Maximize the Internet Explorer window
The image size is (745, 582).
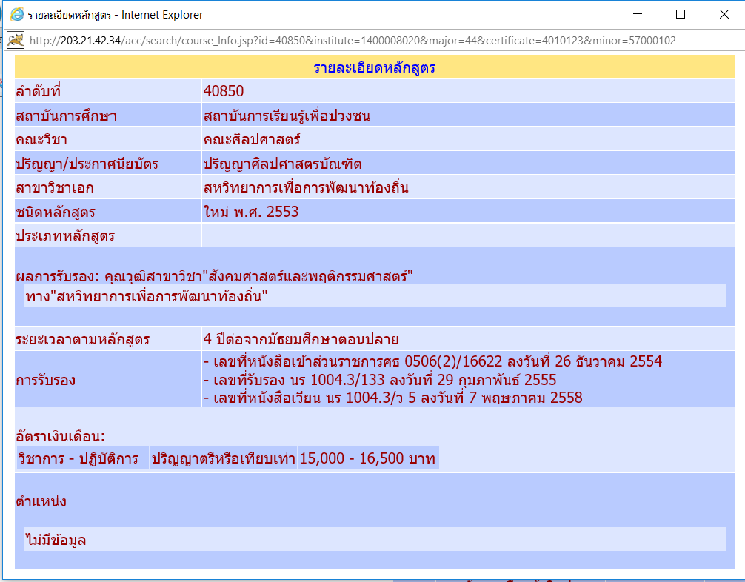tap(681, 14)
